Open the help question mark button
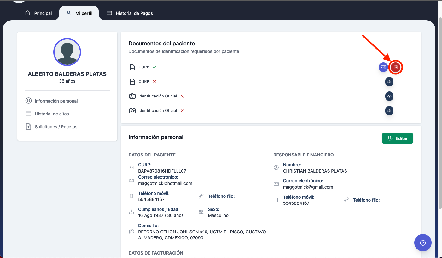 pyautogui.click(x=423, y=243)
